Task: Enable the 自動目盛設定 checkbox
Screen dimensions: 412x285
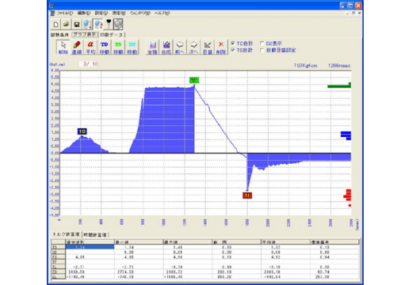Action: coord(262,50)
